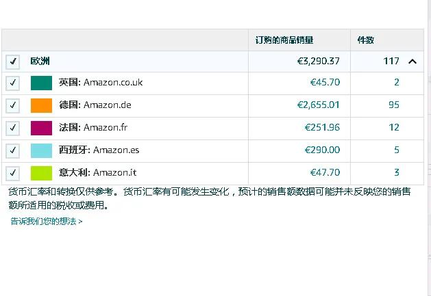Open the 告诉我们您的想法 feedback link
The image size is (431, 296).
46,221
